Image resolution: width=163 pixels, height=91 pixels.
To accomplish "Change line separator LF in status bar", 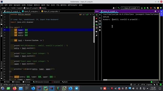I will (x=139, y=84).
